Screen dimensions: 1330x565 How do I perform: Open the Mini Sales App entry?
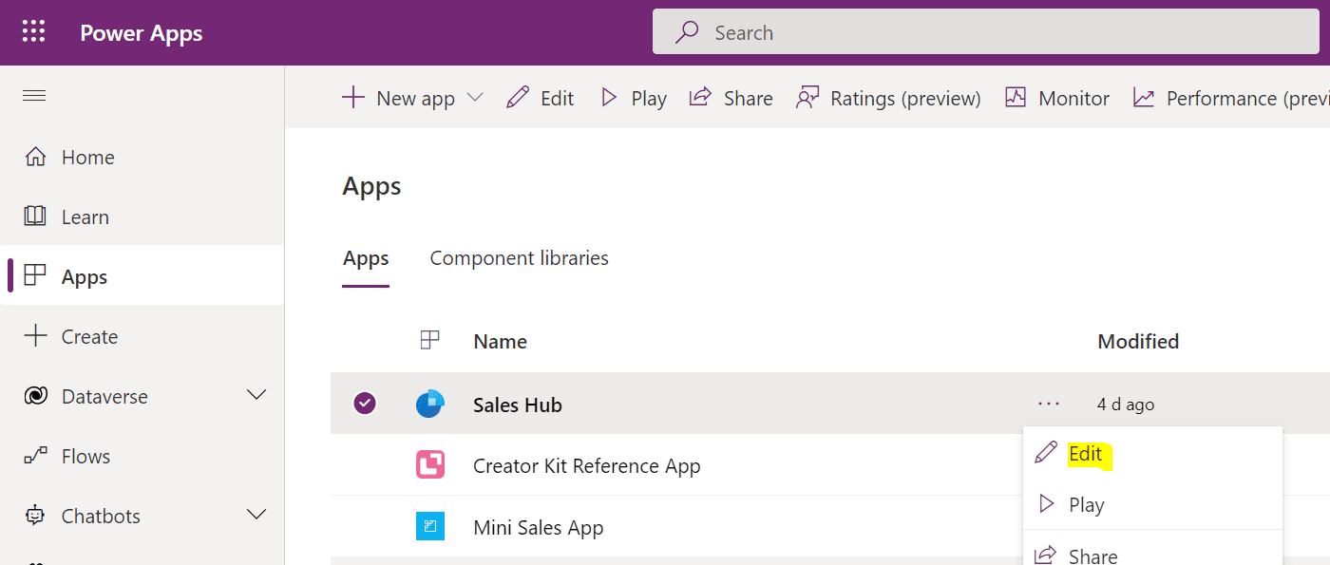pos(539,527)
